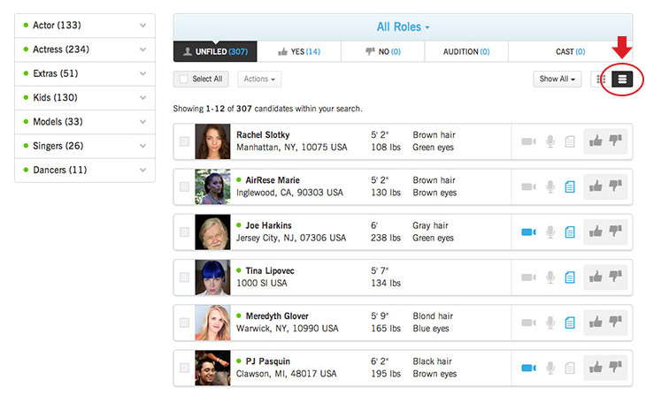The height and width of the screenshot is (403, 646).
Task: Open PJ Pasquin's profile name link
Action: [x=268, y=361]
